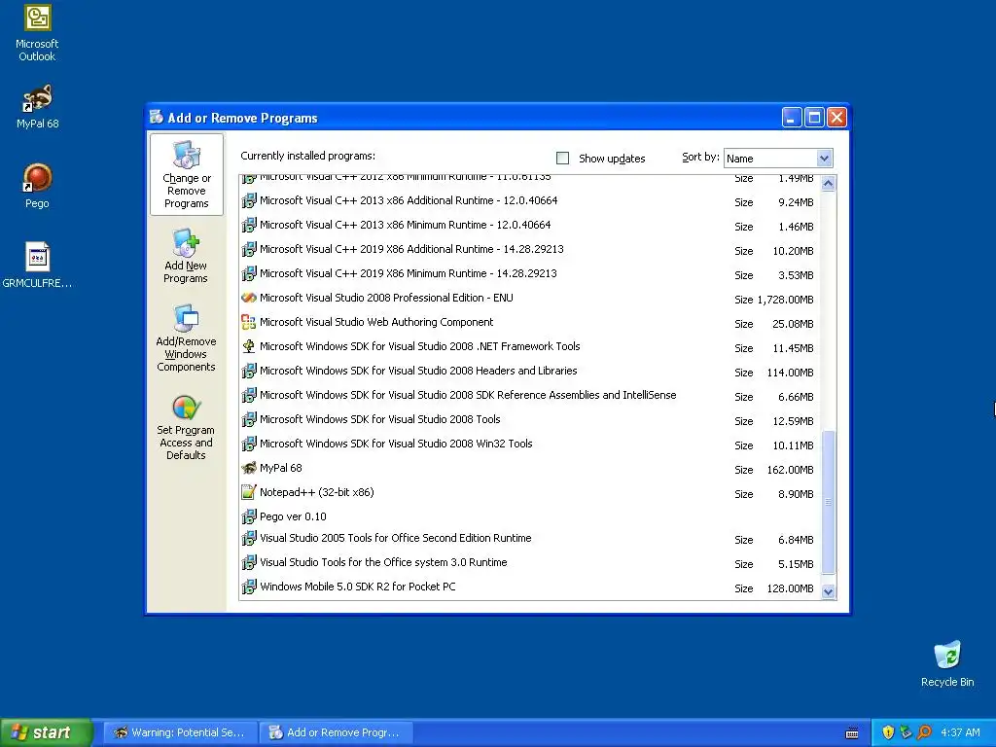Click the Safely Remove Hardware tray icon
The image size is (996, 747).
click(906, 732)
